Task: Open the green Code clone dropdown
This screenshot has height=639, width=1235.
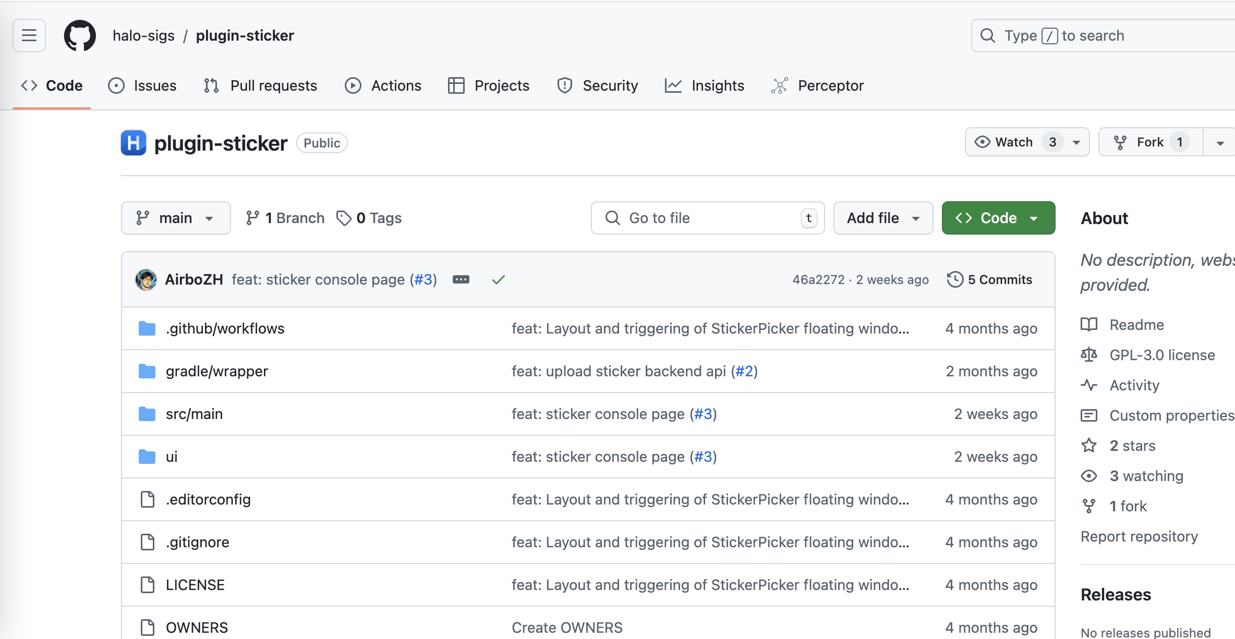Action: [x=998, y=218]
